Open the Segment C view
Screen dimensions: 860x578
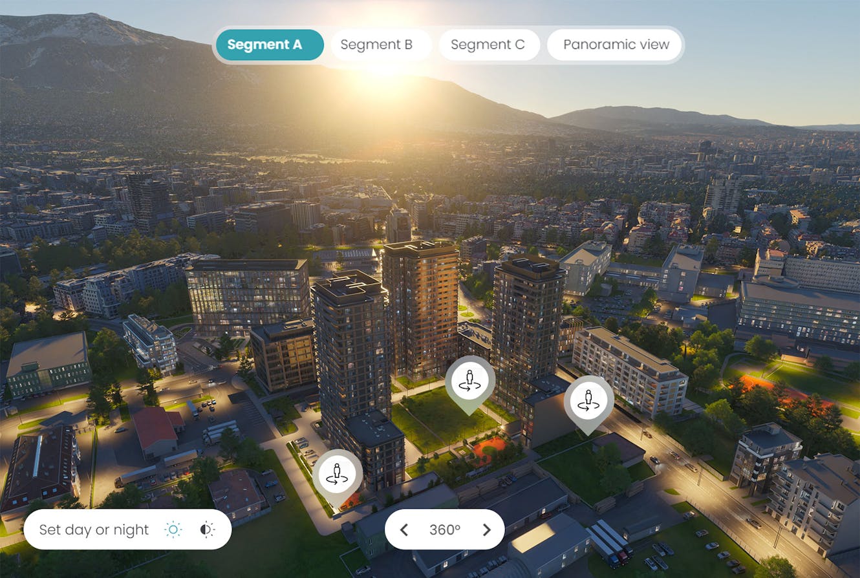point(489,44)
